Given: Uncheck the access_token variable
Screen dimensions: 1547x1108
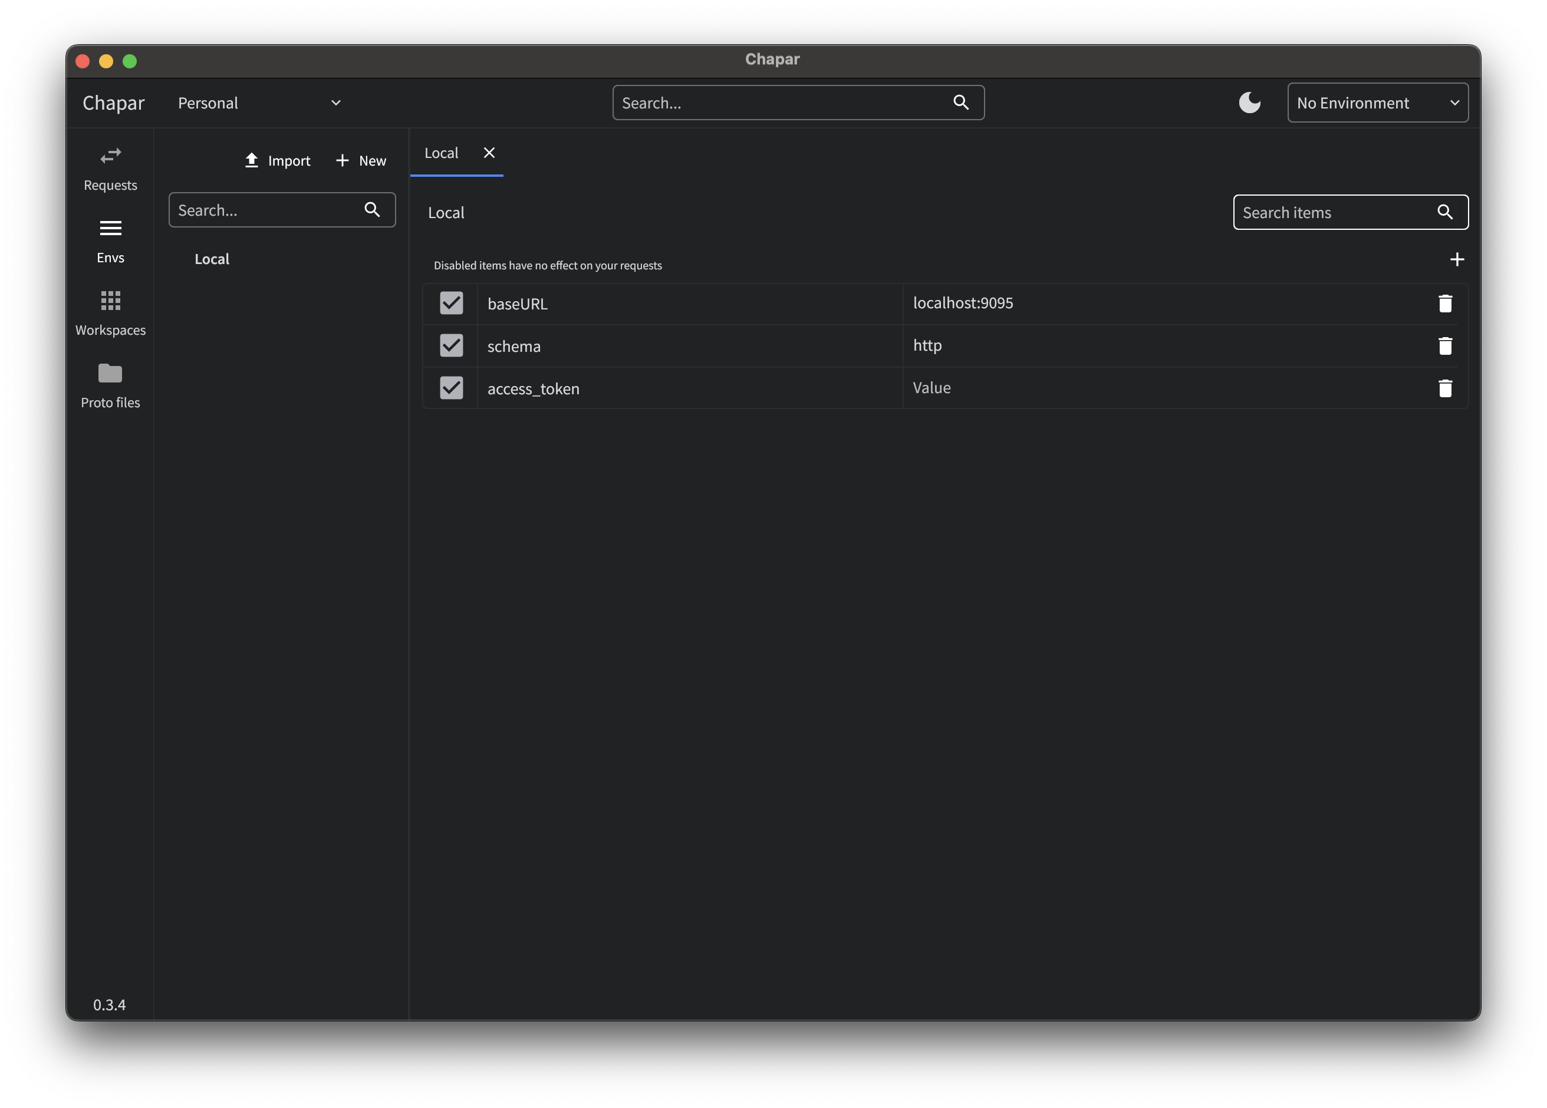Looking at the screenshot, I should [x=451, y=387].
